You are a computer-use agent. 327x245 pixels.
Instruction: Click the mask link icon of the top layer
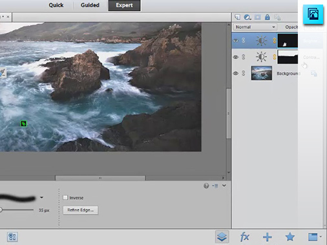pos(275,41)
